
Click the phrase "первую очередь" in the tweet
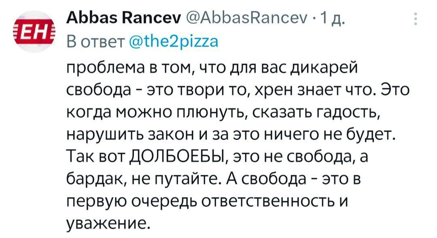tap(132, 201)
